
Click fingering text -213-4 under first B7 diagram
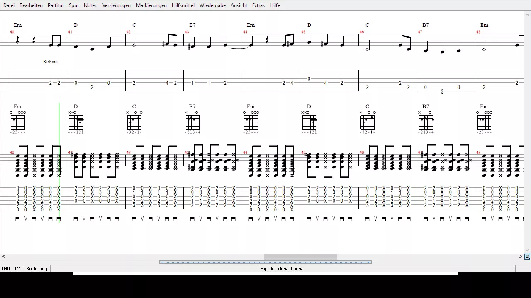pyautogui.click(x=193, y=132)
